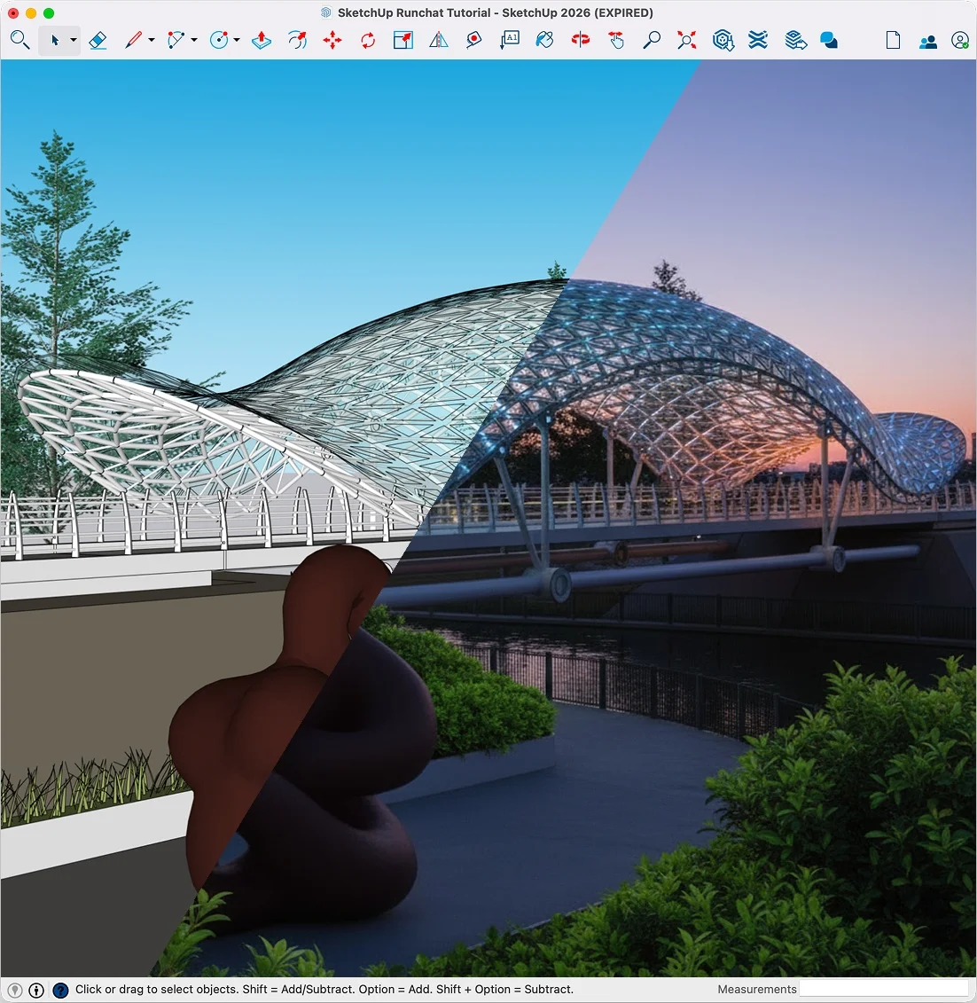Click inside the Measurements field
Image resolution: width=977 pixels, height=1003 pixels.
coord(882,987)
